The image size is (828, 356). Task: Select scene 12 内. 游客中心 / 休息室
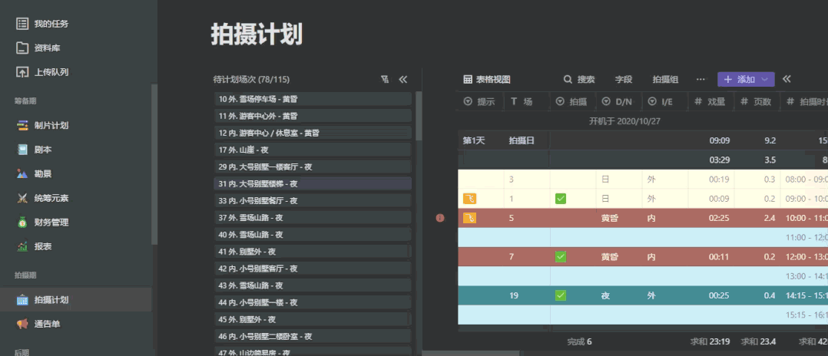(x=313, y=133)
